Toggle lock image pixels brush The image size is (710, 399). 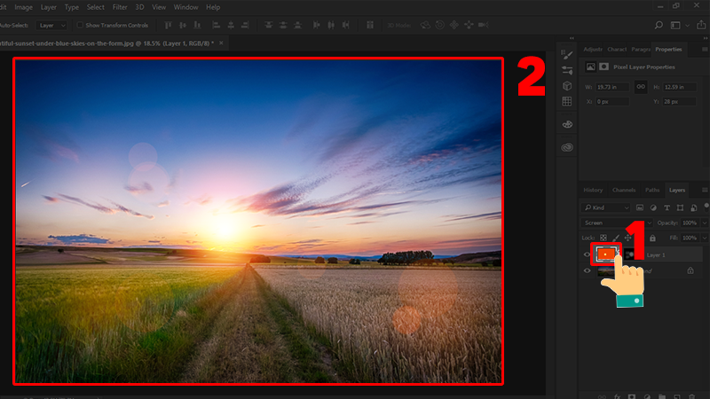pyautogui.click(x=615, y=238)
